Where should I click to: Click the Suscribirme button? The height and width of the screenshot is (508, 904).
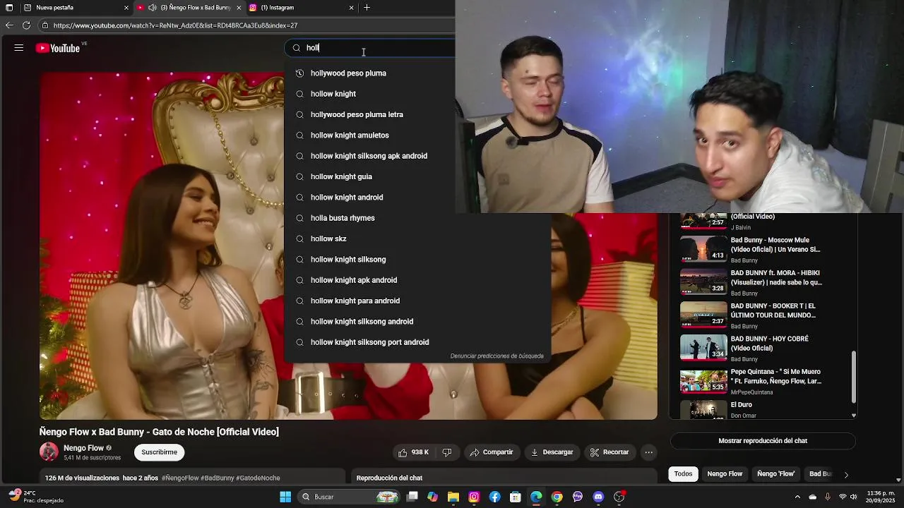159,452
